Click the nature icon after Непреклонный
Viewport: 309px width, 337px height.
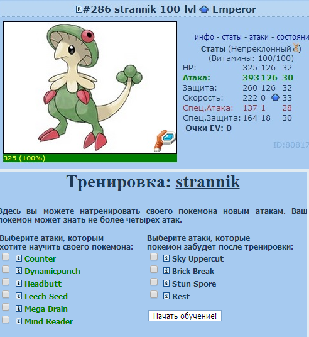296,48
